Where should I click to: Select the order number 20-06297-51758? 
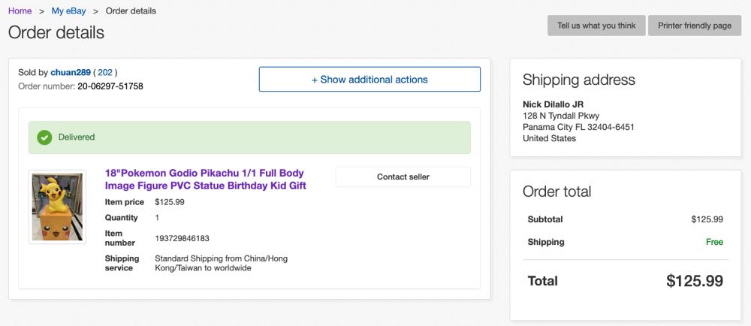[110, 86]
